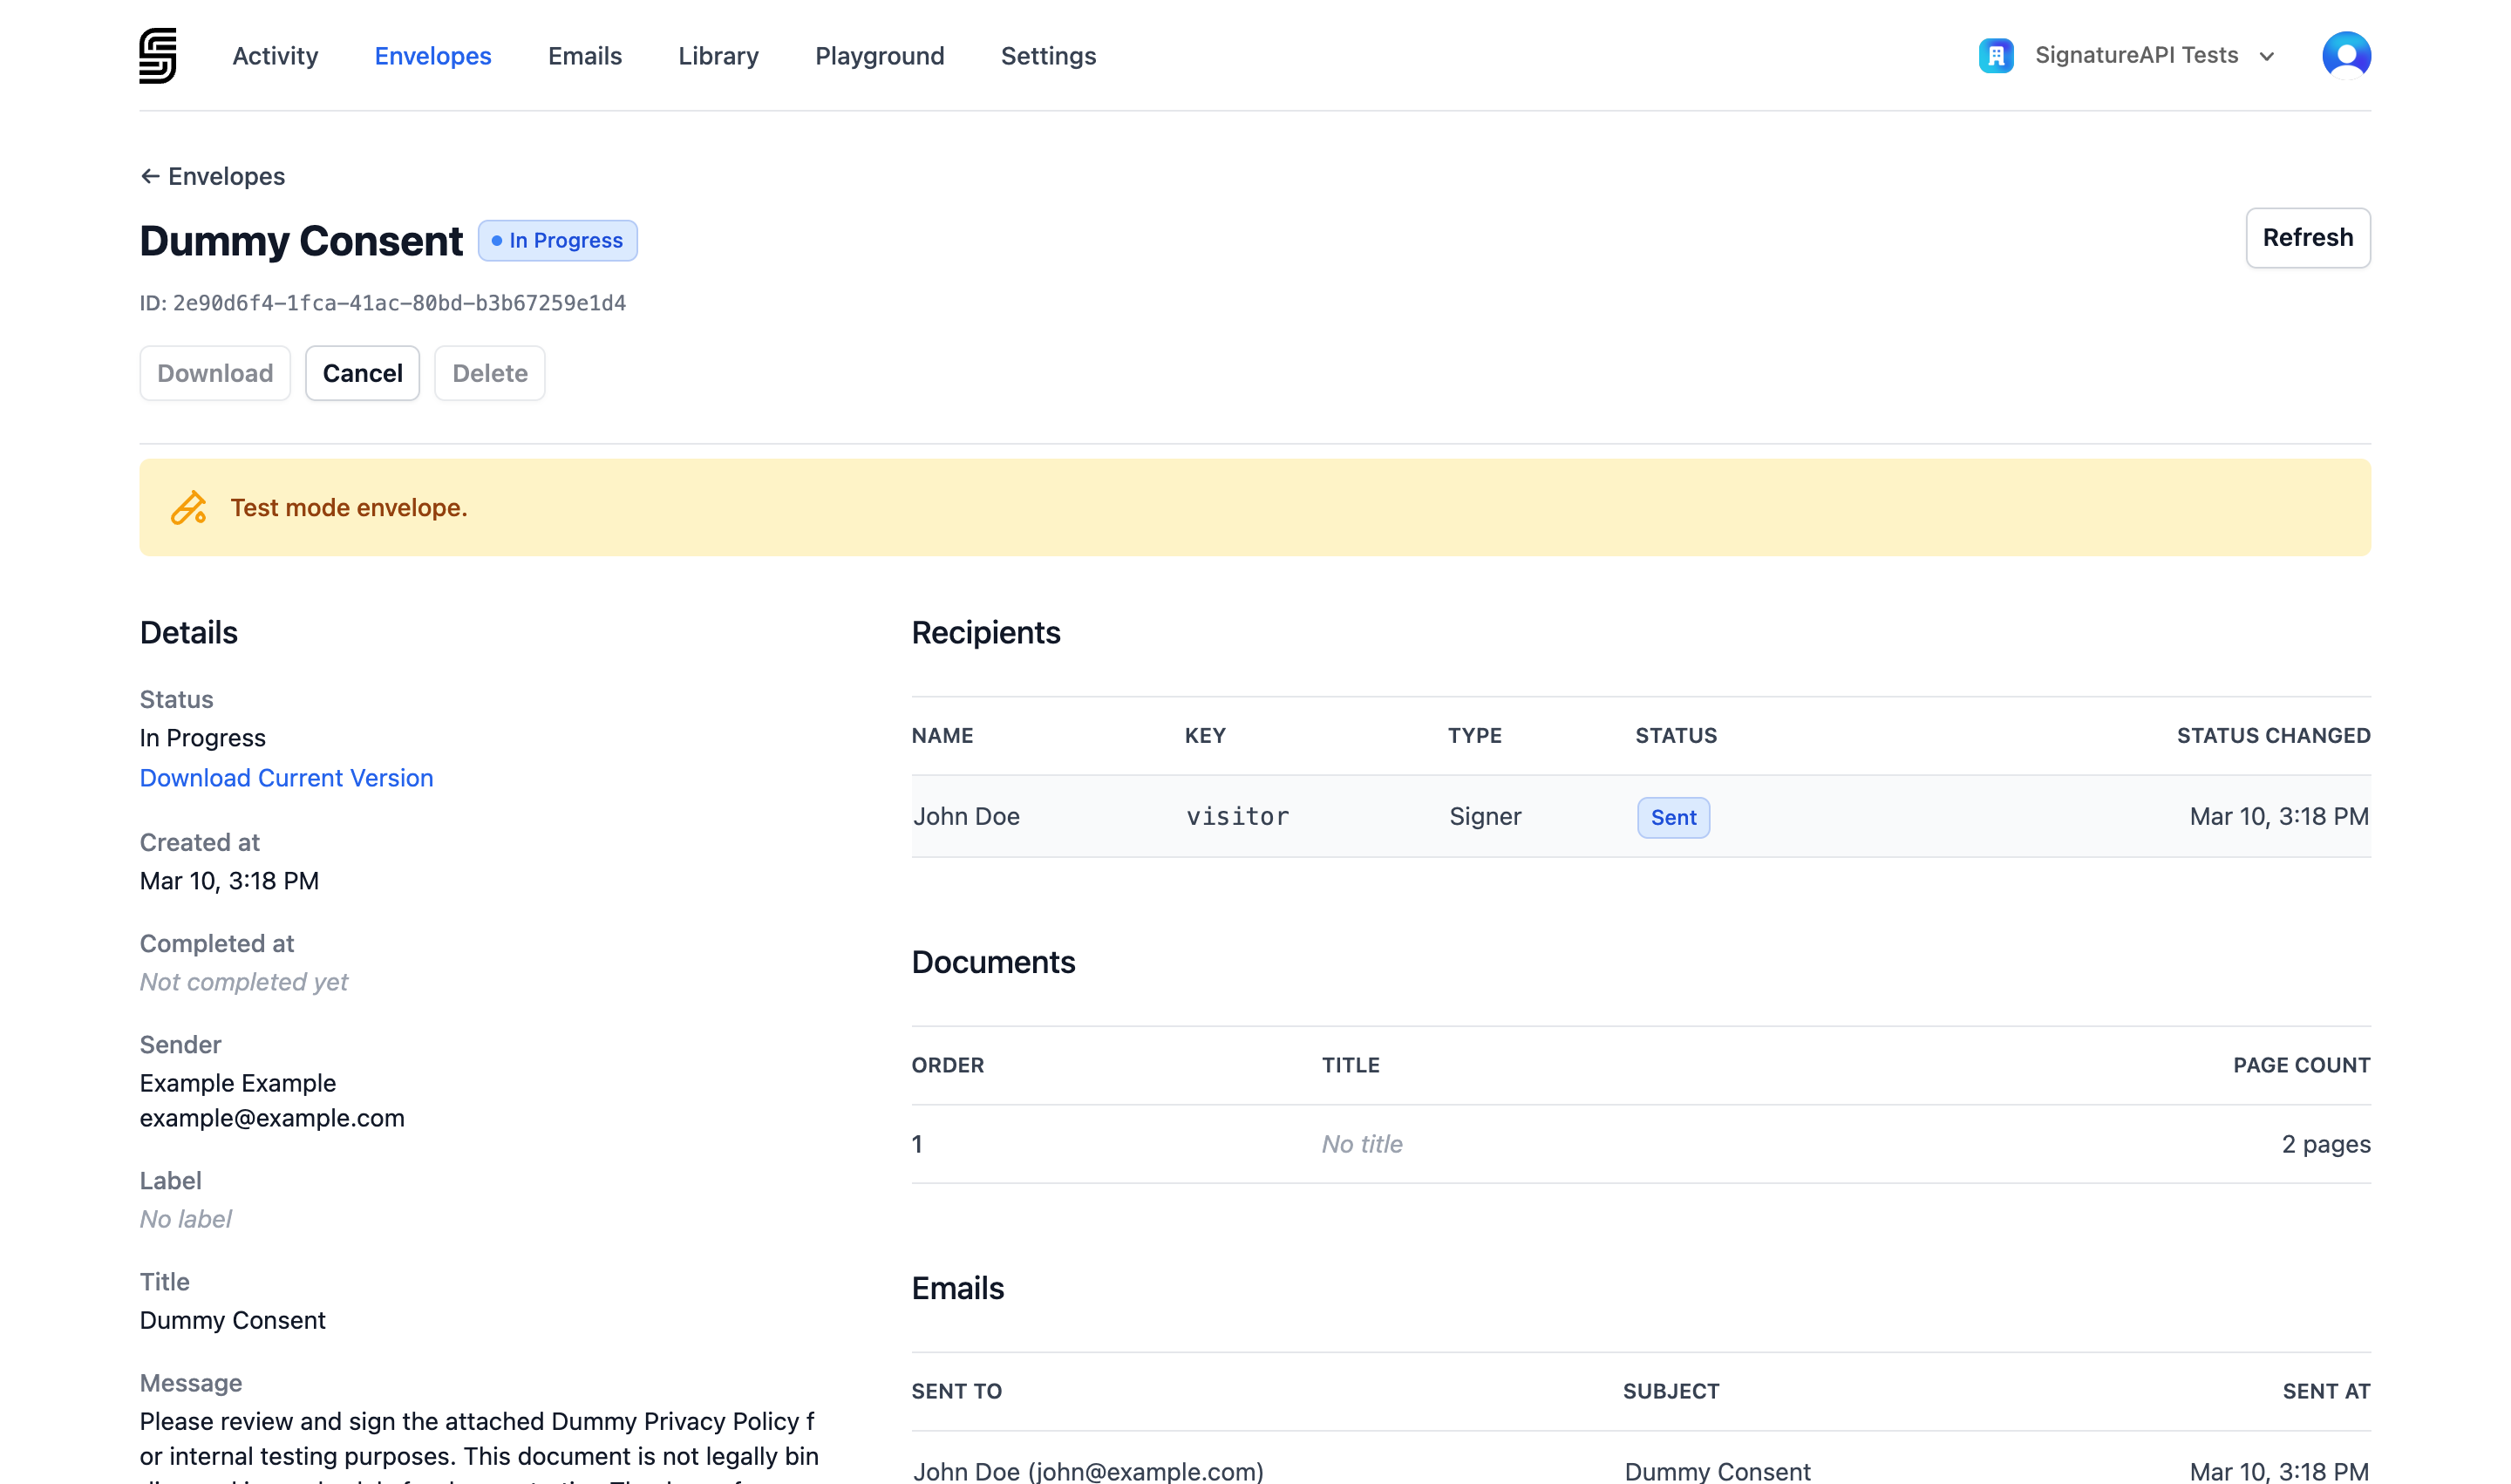Screen dimensions: 2511x1484
Task: Click the In Progress status badge
Action: (557, 240)
